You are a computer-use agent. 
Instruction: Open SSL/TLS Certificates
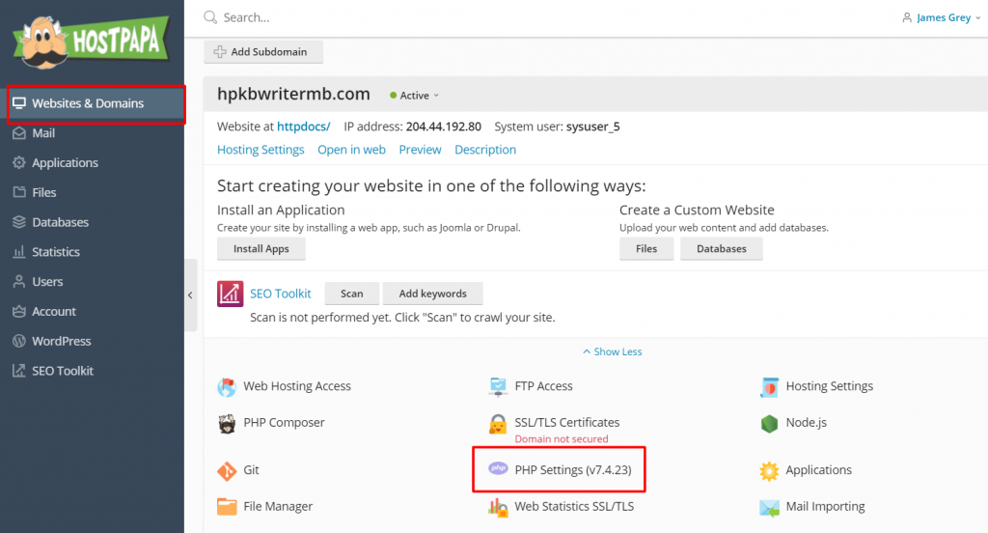click(567, 422)
